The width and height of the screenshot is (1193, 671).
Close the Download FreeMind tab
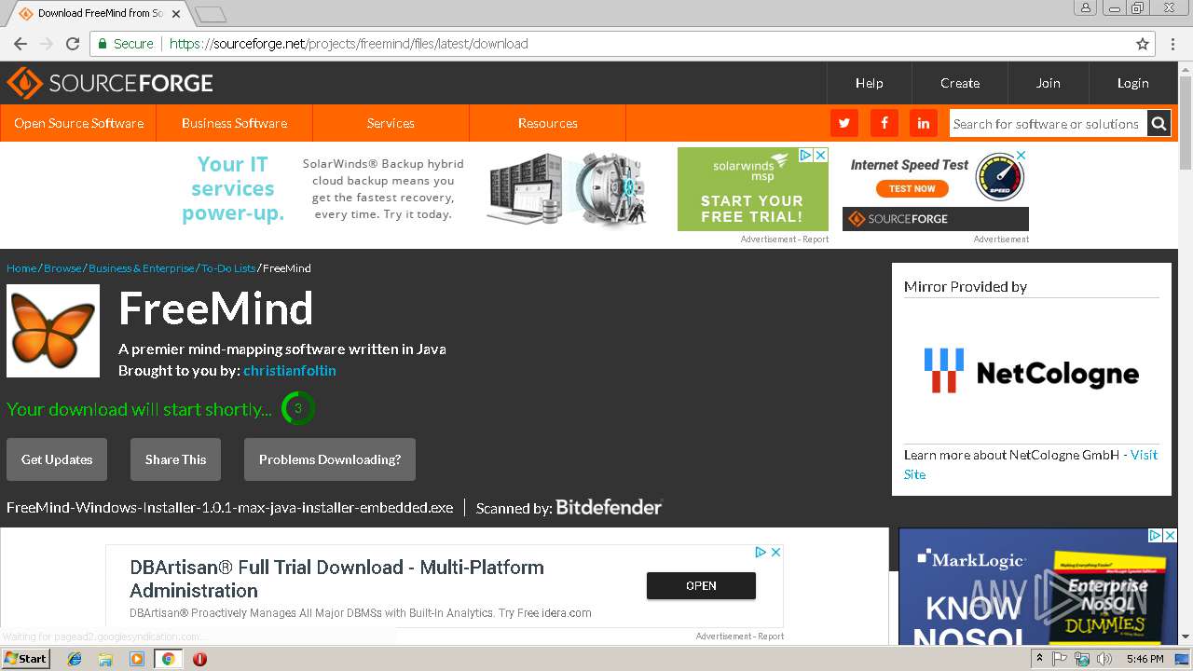(x=176, y=14)
